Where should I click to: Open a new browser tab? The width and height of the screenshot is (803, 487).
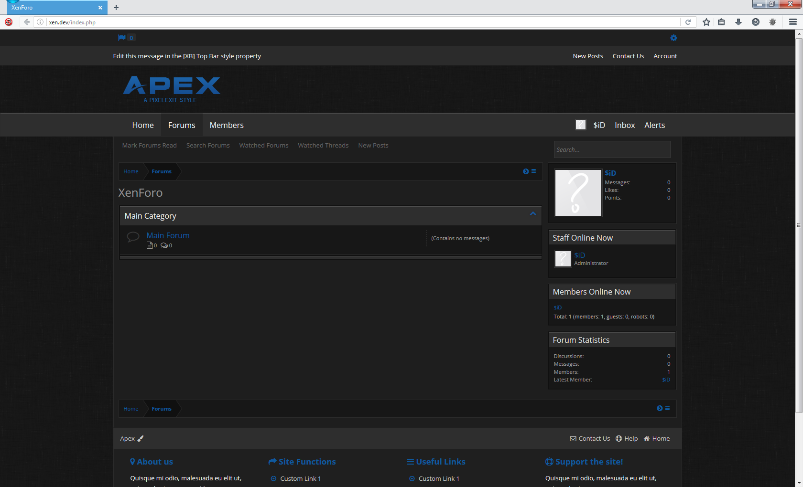coord(116,8)
